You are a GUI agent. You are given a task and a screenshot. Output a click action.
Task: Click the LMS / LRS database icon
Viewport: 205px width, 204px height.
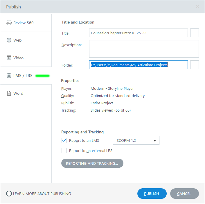pos(9,76)
